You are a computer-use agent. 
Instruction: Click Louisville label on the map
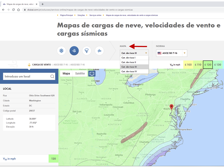109,115
